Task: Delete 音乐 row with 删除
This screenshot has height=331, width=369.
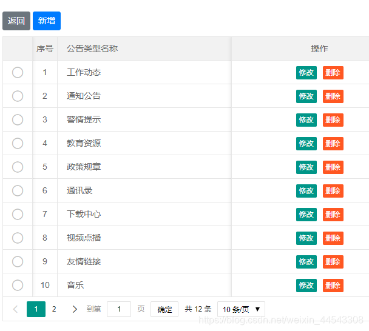Action: coord(333,286)
